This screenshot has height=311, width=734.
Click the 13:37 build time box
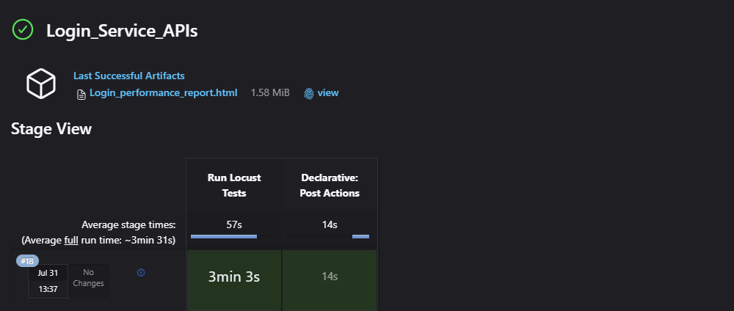click(48, 289)
